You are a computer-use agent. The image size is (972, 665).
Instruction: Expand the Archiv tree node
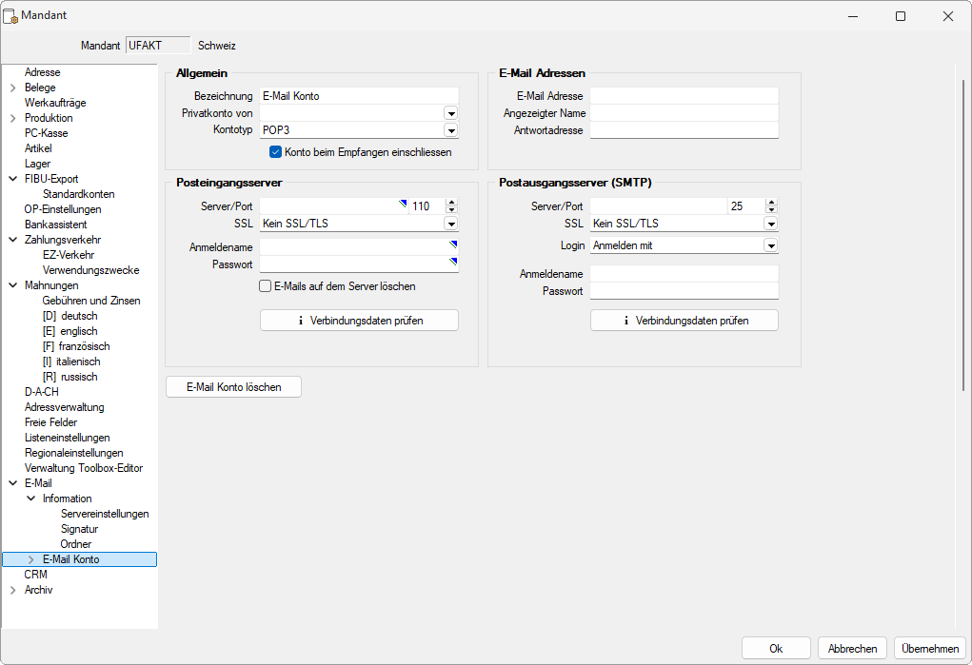point(12,590)
